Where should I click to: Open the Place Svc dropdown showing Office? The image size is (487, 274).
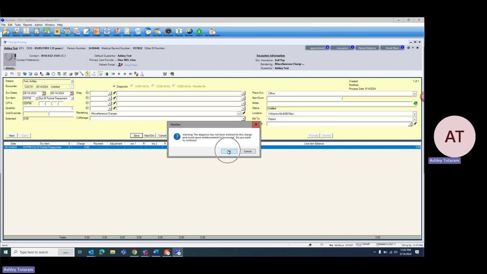414,93
